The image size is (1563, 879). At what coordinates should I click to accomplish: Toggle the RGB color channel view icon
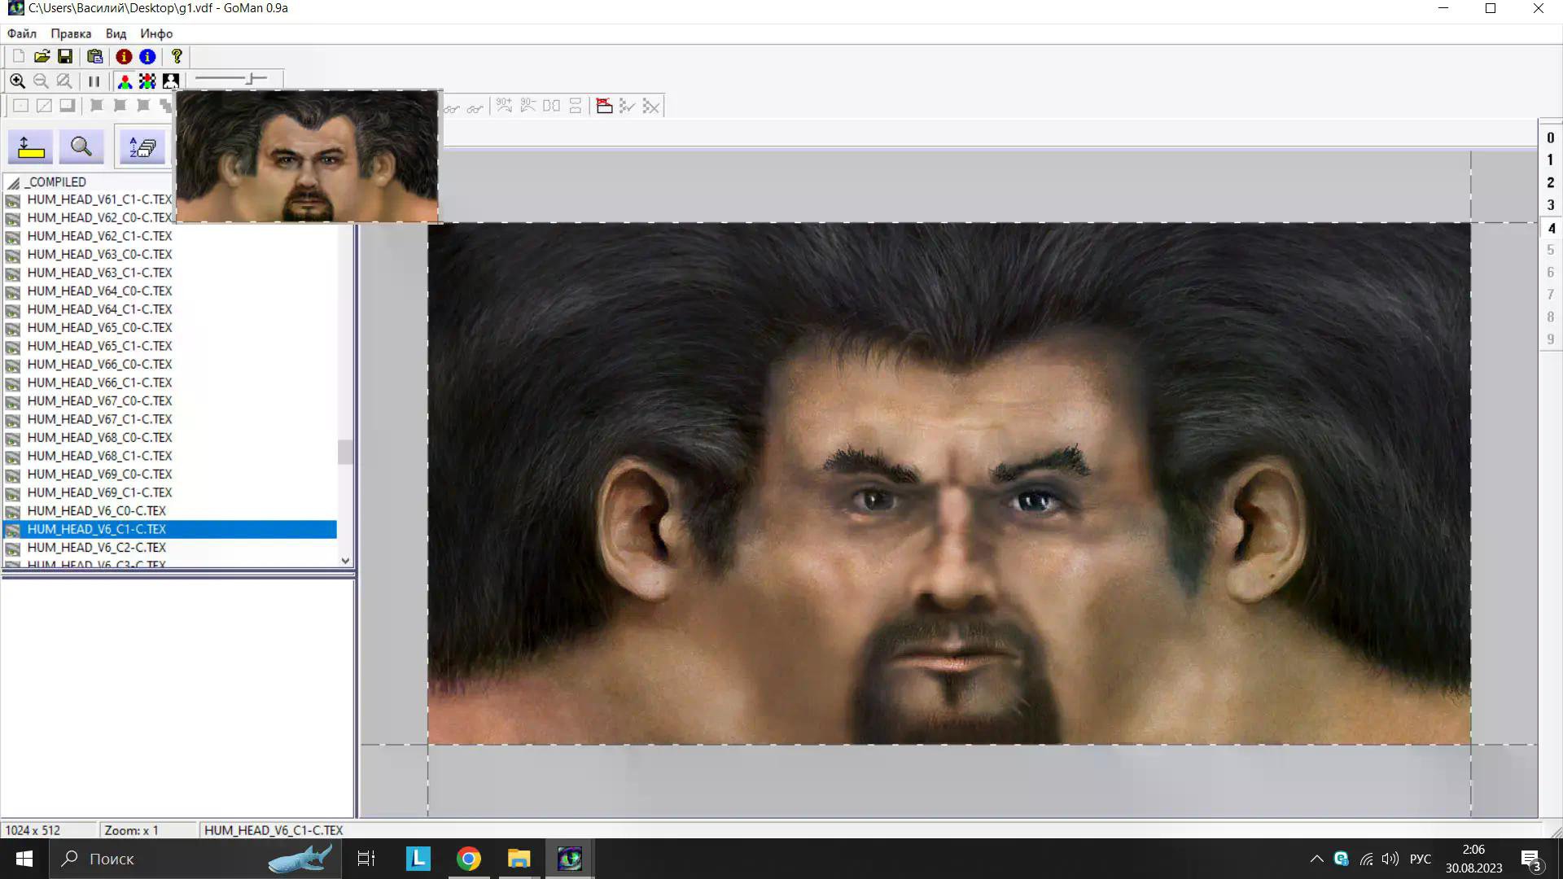pos(125,81)
